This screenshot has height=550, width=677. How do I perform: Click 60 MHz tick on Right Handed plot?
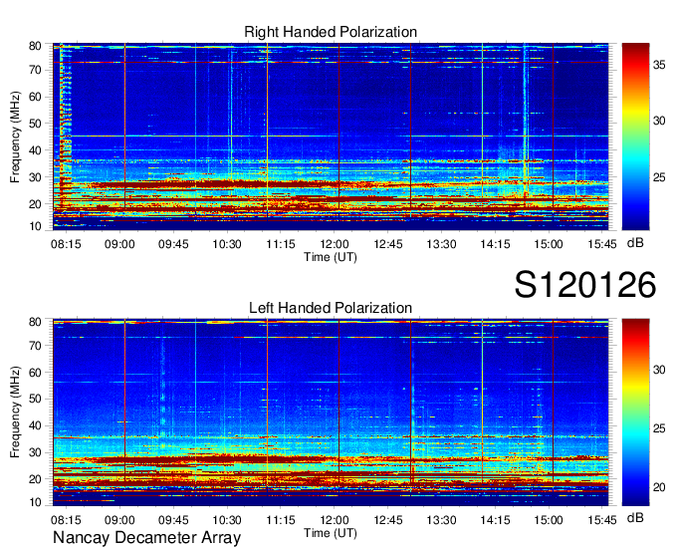point(35,97)
